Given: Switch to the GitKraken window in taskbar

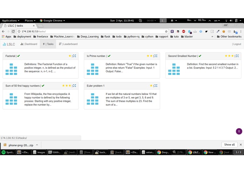Looking at the screenshot, I should (55, 152).
